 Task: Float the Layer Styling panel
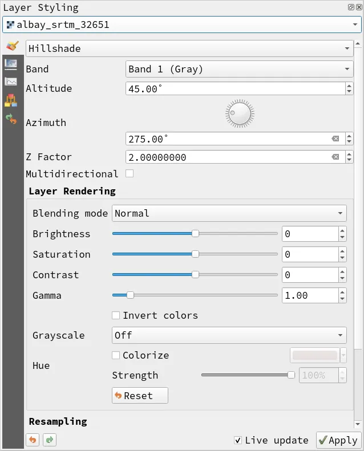click(351, 7)
